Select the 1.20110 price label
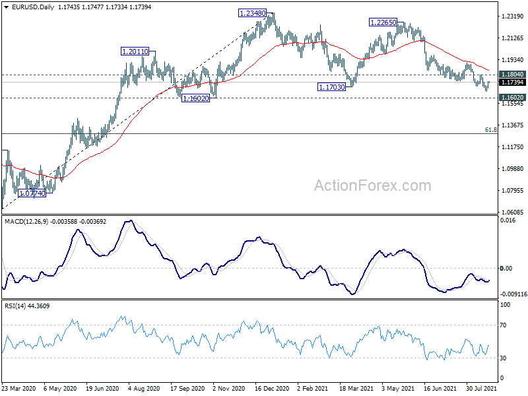 135,51
